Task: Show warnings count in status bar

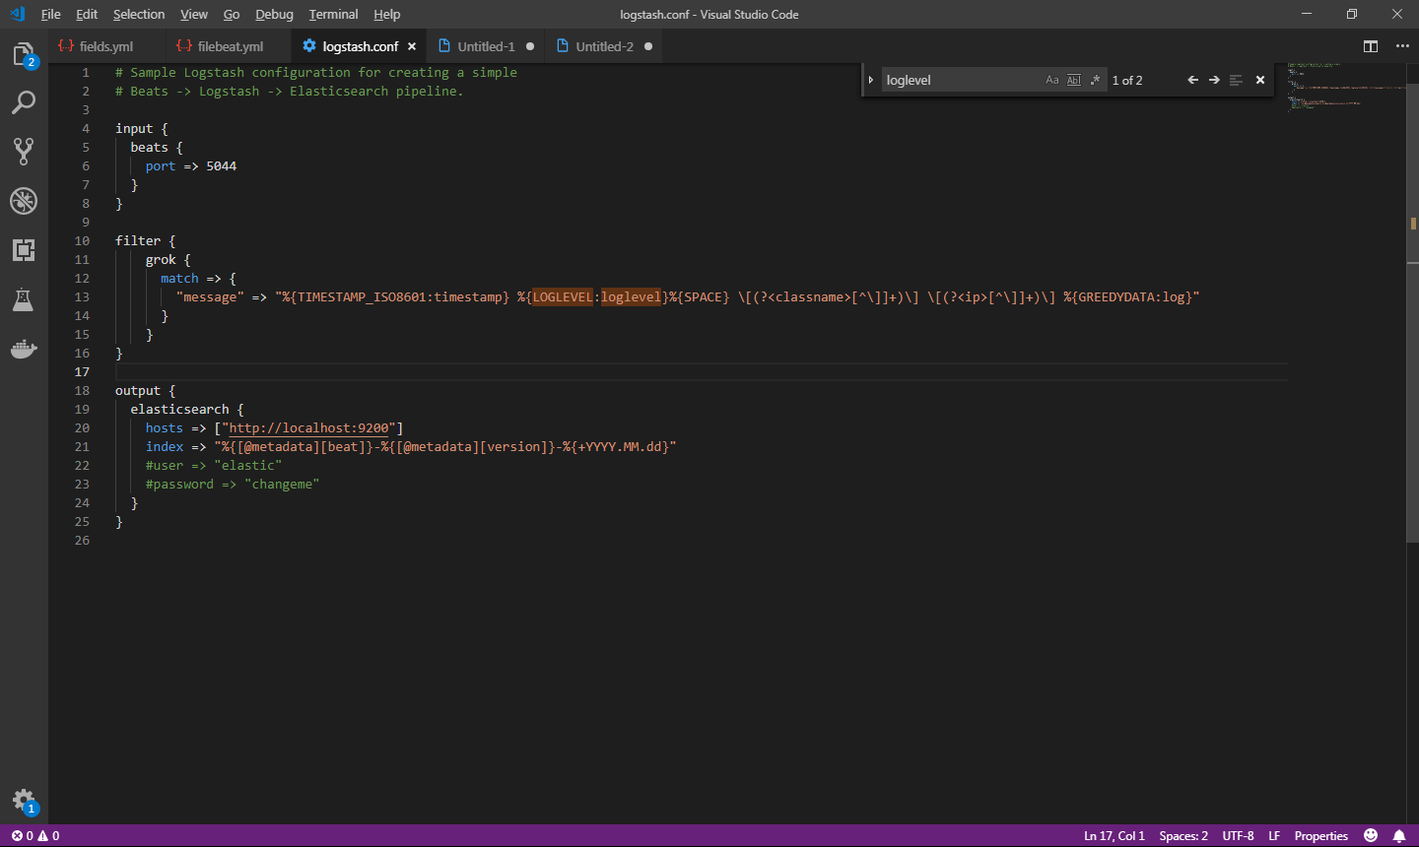Action: [x=48, y=835]
